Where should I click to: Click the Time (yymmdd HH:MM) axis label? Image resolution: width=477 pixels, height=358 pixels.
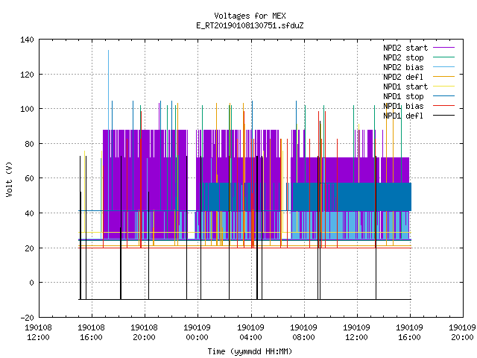tap(250, 351)
